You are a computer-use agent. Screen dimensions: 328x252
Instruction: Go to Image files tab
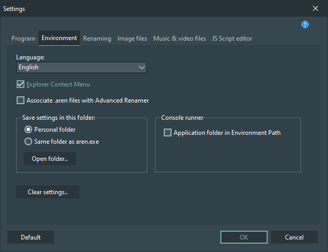pos(132,39)
